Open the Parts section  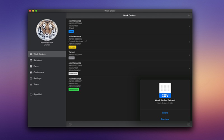coord(36,66)
